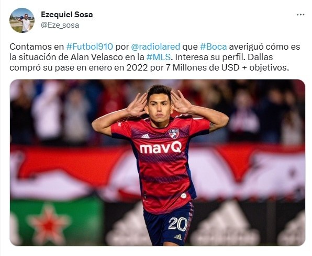
Task: Open the #MLS hashtag
Action: click(x=159, y=57)
